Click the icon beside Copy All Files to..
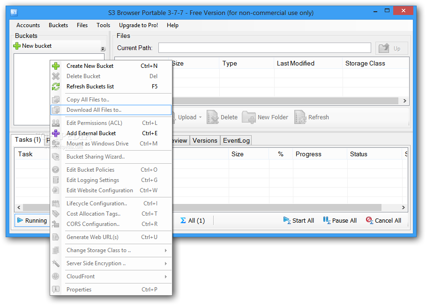This screenshot has width=426, height=305. (x=56, y=100)
